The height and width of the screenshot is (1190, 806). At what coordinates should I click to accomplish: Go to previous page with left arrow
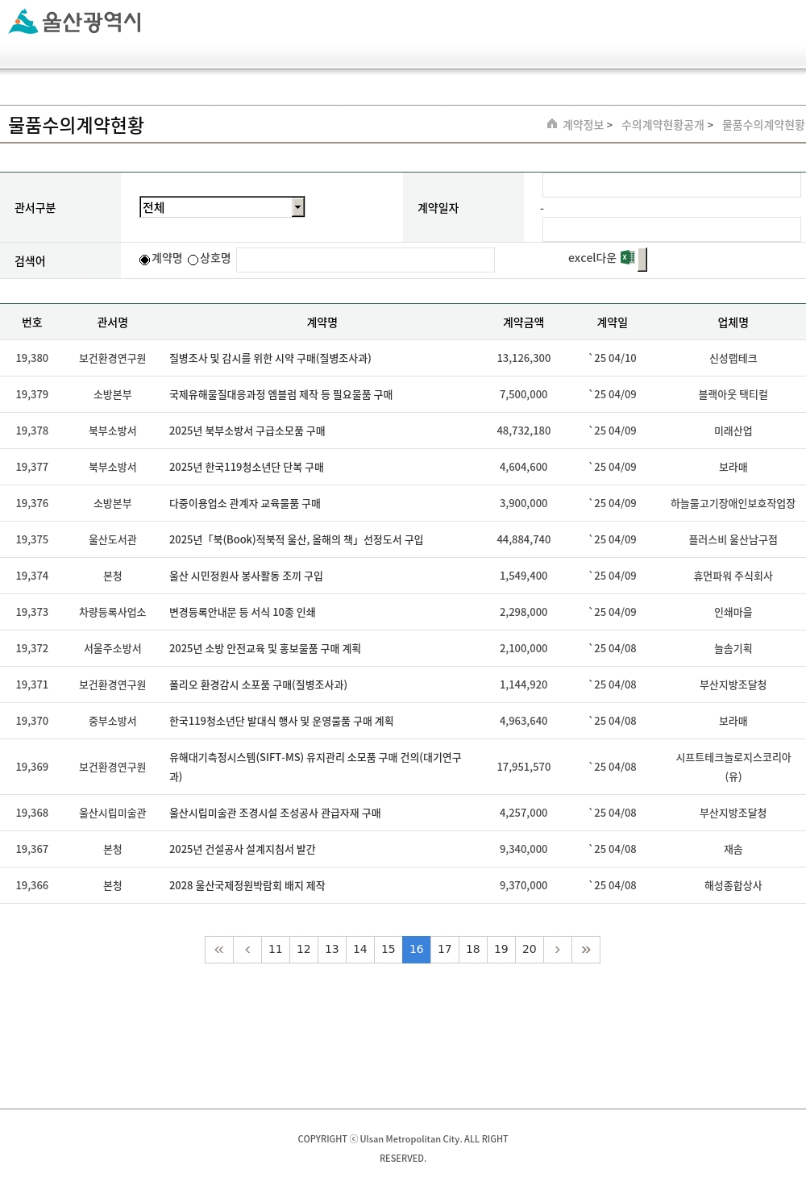[247, 949]
